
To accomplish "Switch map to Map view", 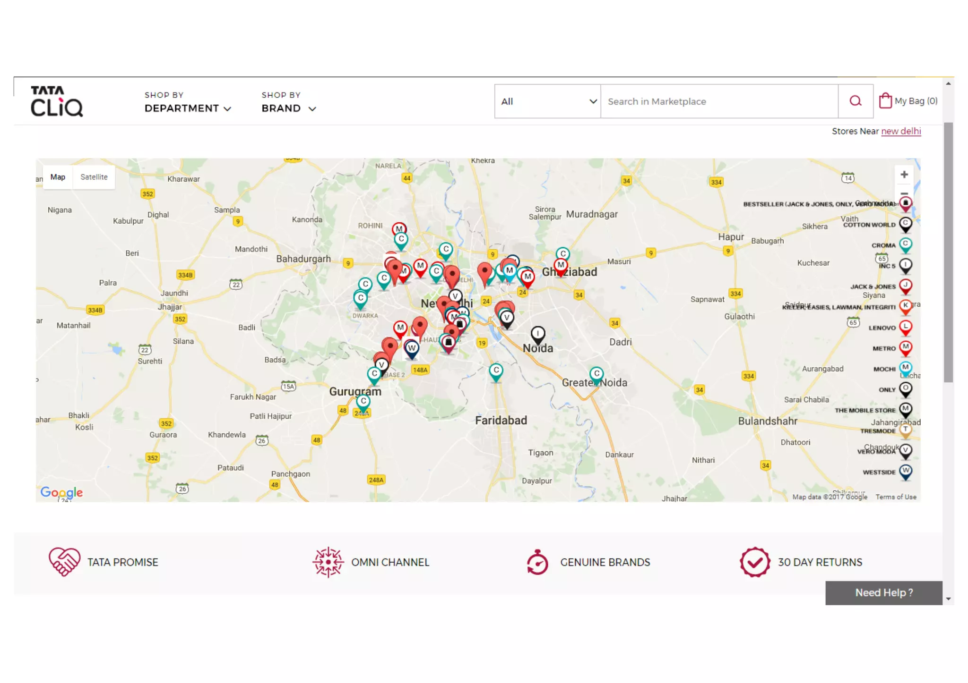I will (58, 177).
